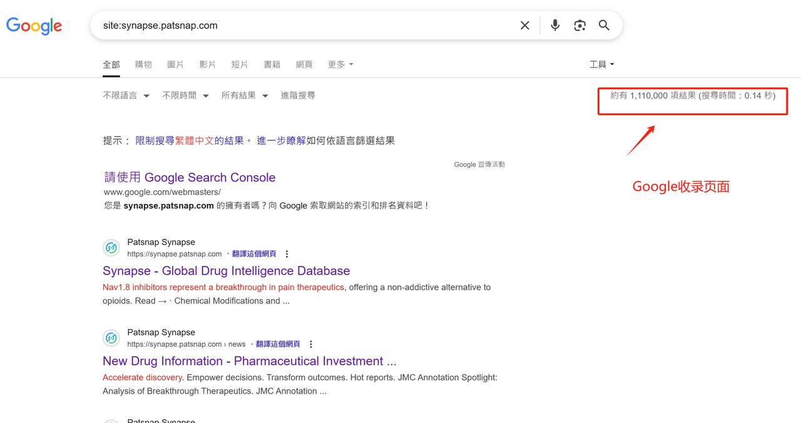
Task: Expand the 更多 dropdown menu
Action: tap(340, 64)
